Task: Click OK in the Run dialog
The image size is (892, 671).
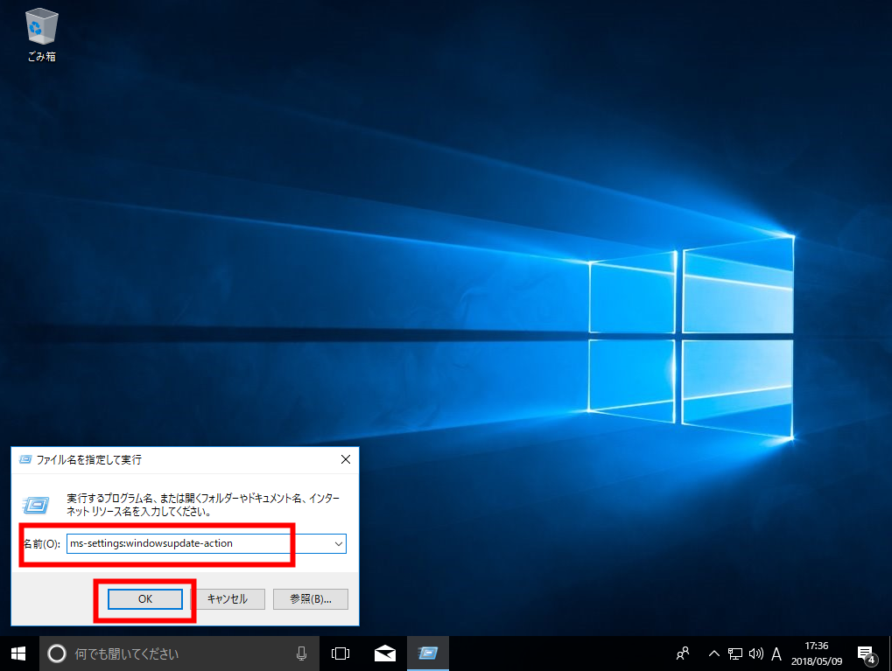Action: coord(145,598)
